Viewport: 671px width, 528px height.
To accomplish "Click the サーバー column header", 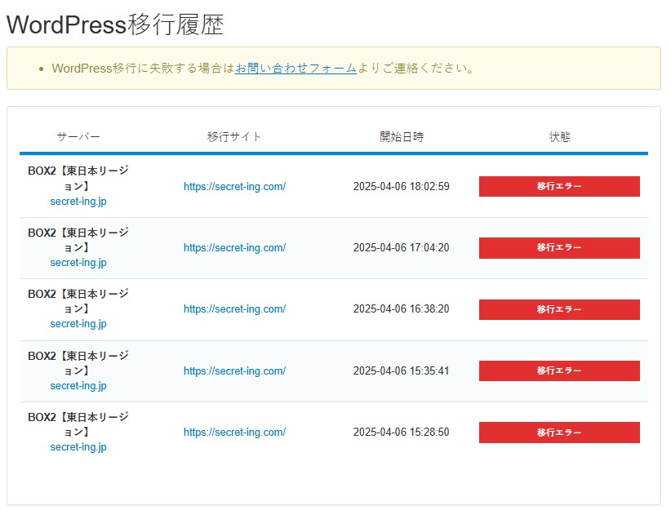I will (x=78, y=137).
